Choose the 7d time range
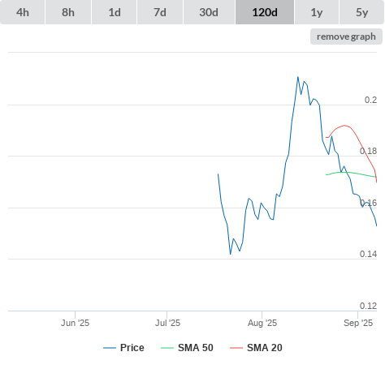The height and width of the screenshot is (369, 385). pyautogui.click(x=160, y=12)
